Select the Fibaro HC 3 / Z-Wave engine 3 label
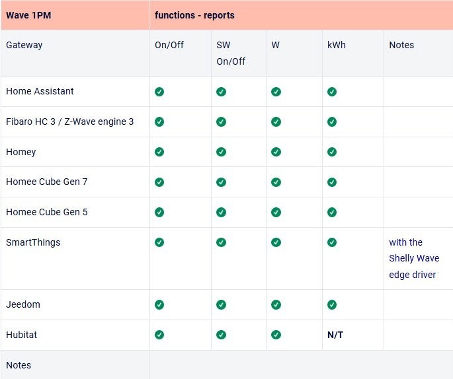This screenshot has height=379, width=453. [x=70, y=121]
